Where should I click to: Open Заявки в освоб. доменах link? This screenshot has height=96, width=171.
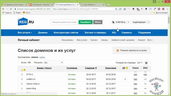coord(123,40)
